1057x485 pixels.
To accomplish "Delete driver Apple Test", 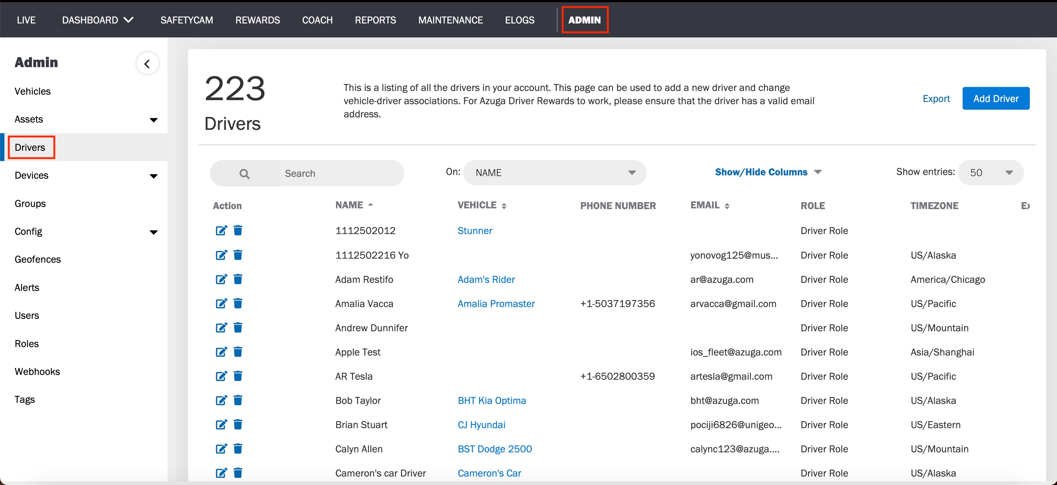I will [238, 352].
